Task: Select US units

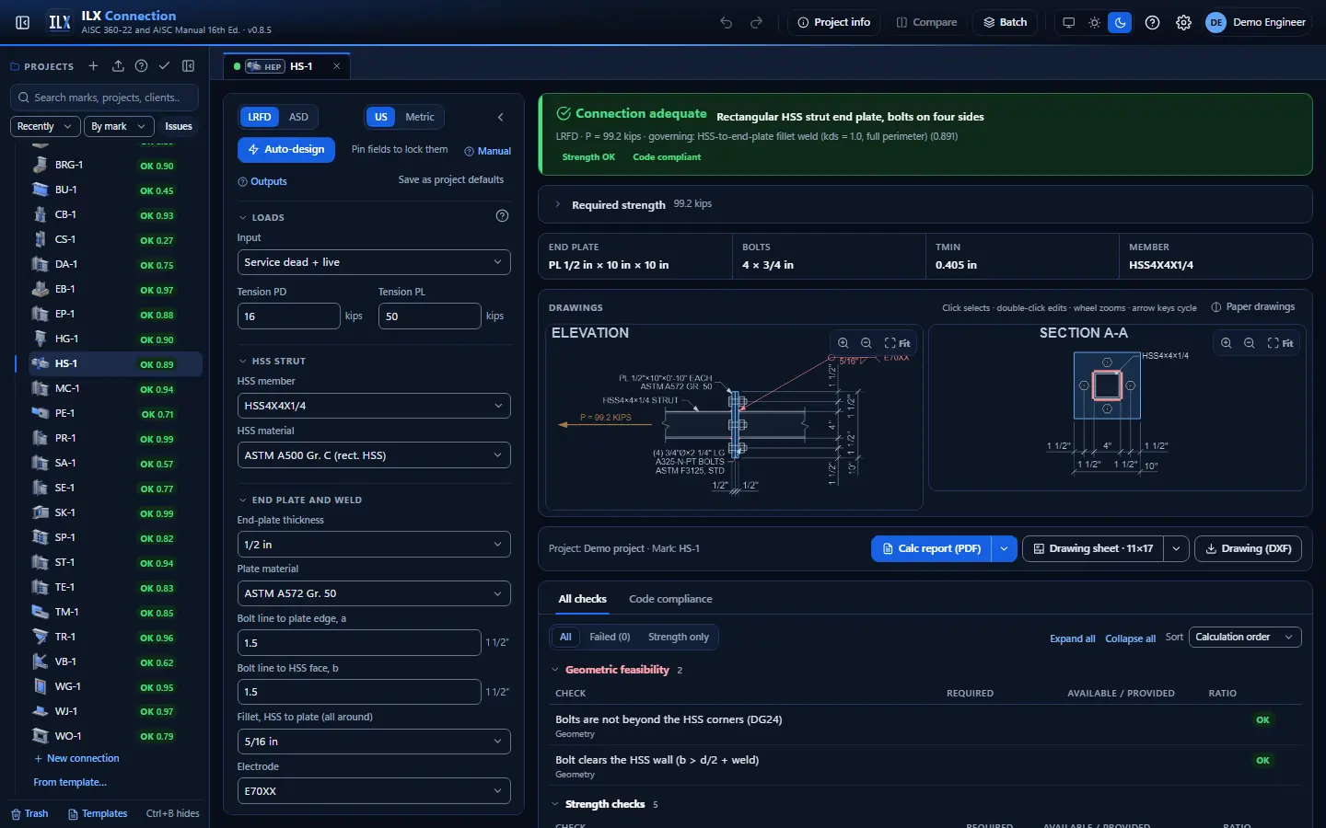Action: pos(381,117)
